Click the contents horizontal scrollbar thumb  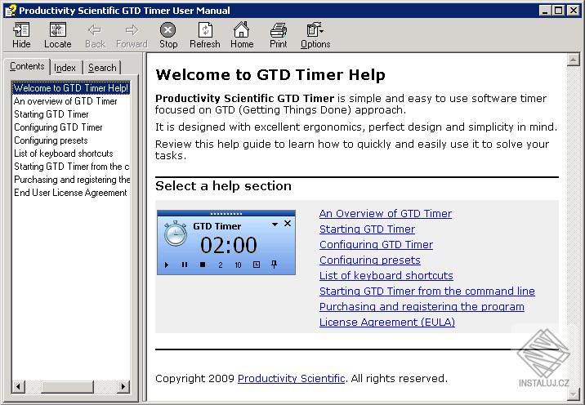click(67, 387)
